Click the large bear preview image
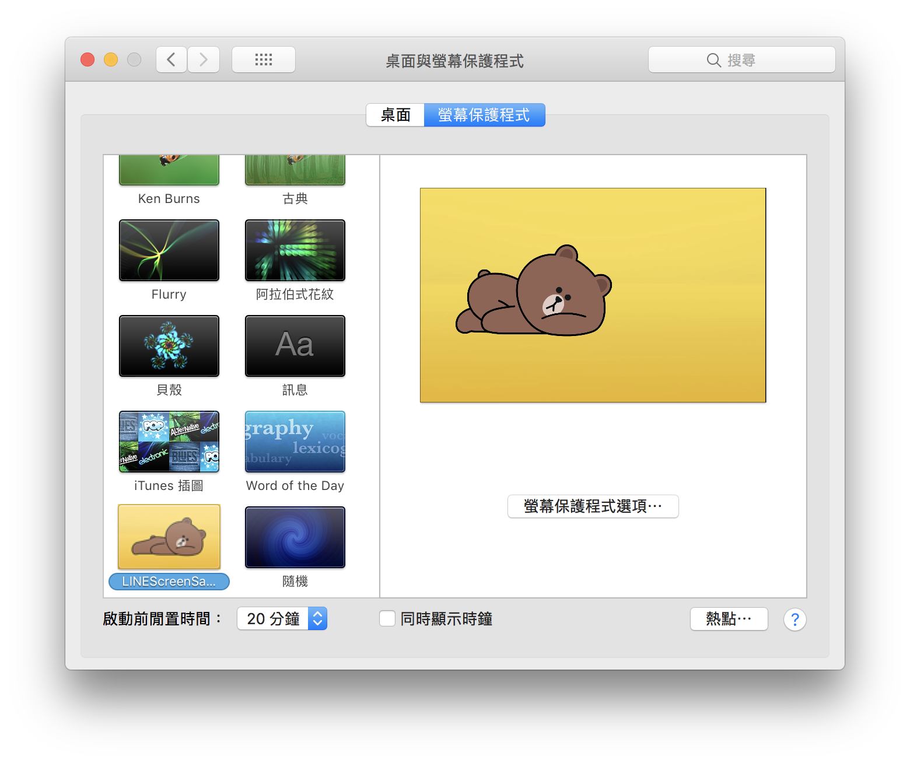Image resolution: width=910 pixels, height=763 pixels. (x=593, y=295)
